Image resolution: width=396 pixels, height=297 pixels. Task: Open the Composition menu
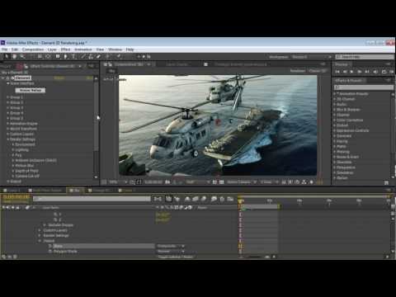33,49
